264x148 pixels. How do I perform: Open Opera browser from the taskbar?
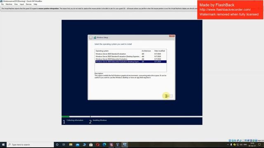tap(98, 145)
